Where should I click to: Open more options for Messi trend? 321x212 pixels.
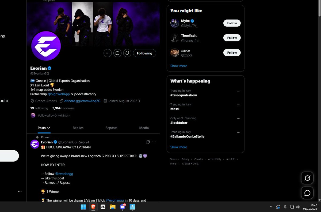tap(238, 105)
